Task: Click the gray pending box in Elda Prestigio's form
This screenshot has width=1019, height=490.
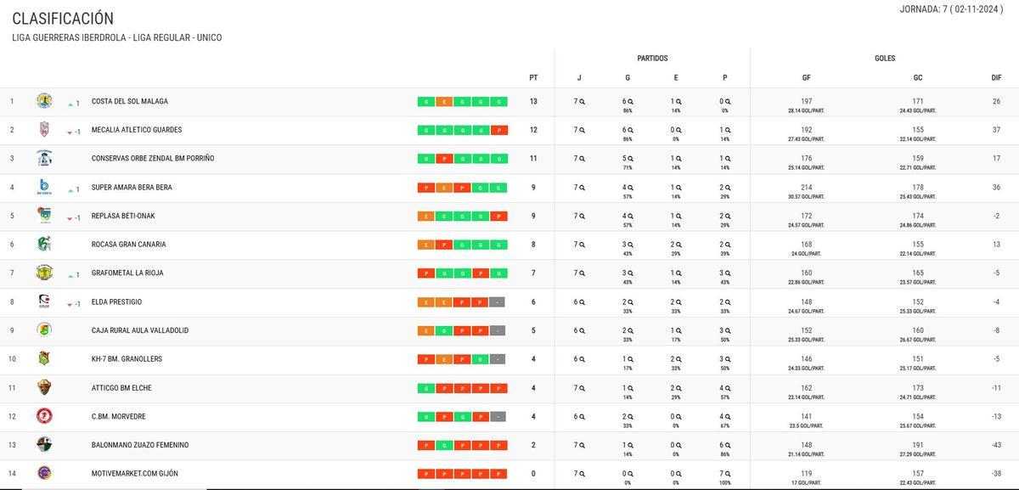Action: (x=498, y=302)
